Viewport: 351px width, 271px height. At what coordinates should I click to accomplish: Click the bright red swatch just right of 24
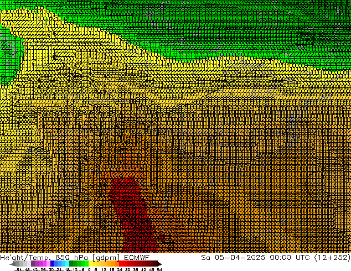tap(121, 264)
